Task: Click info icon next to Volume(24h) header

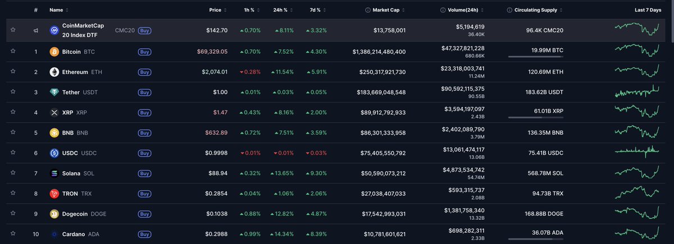Action: [x=443, y=10]
